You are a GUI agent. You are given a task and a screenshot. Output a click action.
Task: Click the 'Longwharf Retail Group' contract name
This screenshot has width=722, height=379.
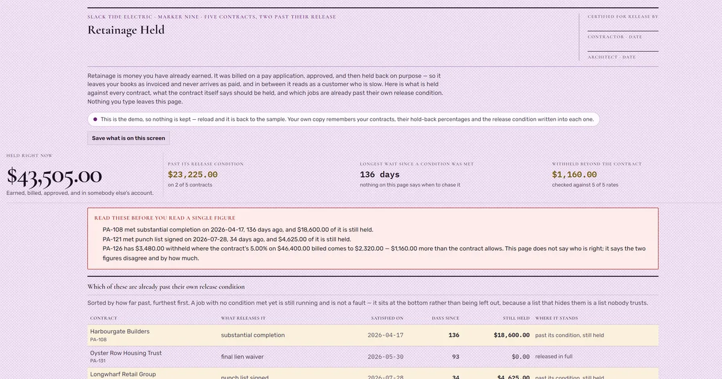tap(123, 374)
